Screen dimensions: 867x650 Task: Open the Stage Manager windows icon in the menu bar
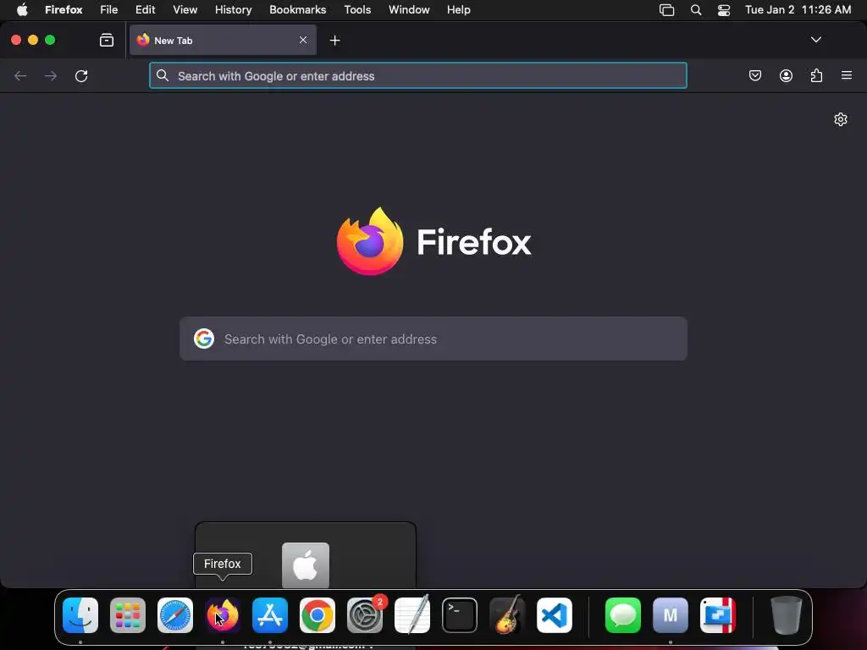pyautogui.click(x=667, y=10)
